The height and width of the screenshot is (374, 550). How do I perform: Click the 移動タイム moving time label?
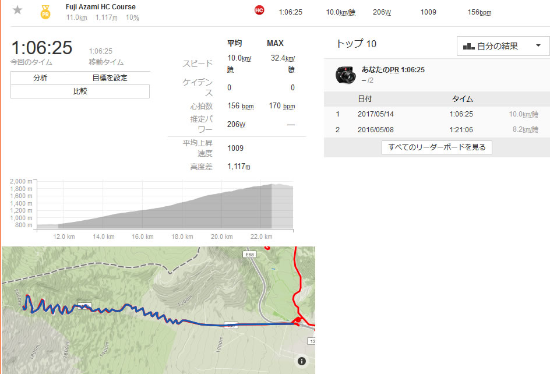click(106, 62)
